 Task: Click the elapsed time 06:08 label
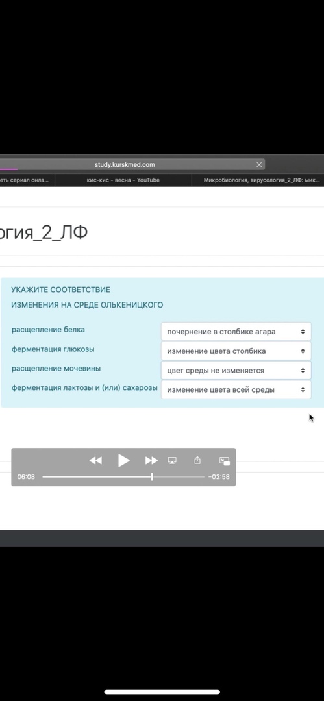click(x=26, y=477)
